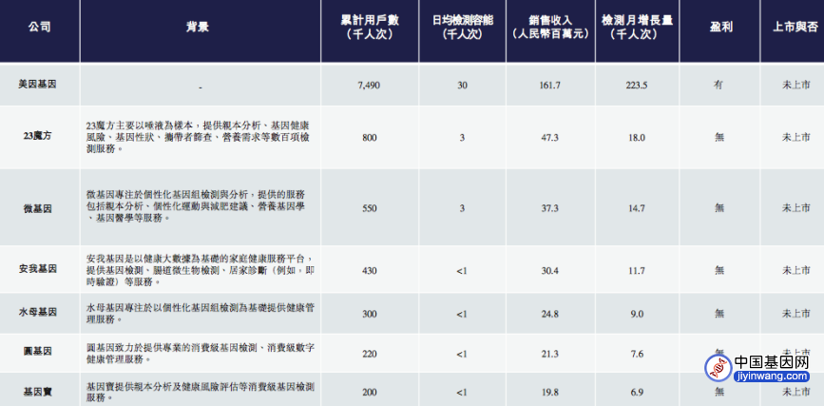This screenshot has width=824, height=406.
Task: Click 安我基因 profit cell 無
Action: point(719,270)
